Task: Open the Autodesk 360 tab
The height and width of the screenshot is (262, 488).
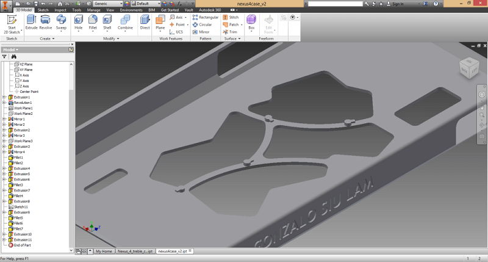Action: 210,10
